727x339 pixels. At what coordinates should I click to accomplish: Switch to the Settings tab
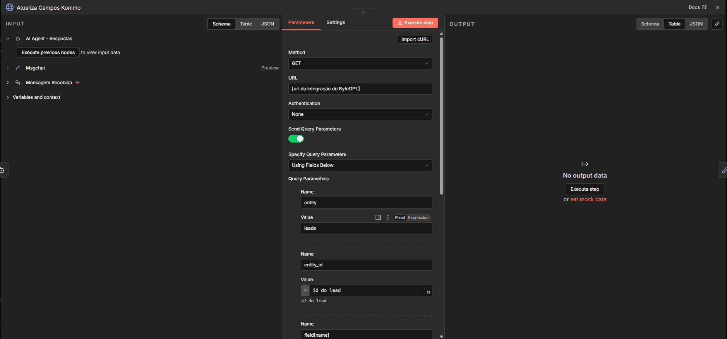tap(335, 22)
